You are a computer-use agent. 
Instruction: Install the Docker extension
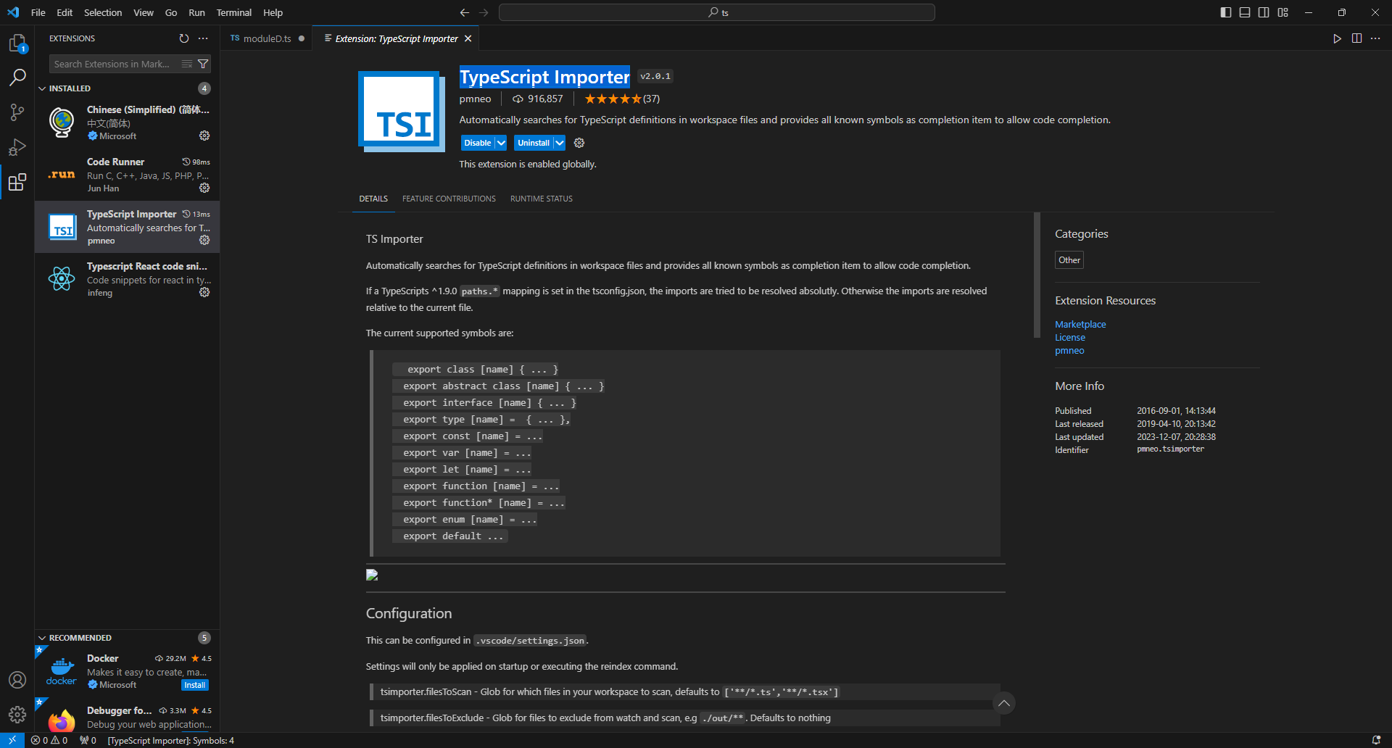(195, 685)
